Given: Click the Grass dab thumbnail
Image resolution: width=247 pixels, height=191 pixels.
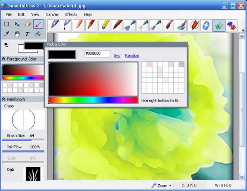Looking at the screenshot, I should coord(33,174).
